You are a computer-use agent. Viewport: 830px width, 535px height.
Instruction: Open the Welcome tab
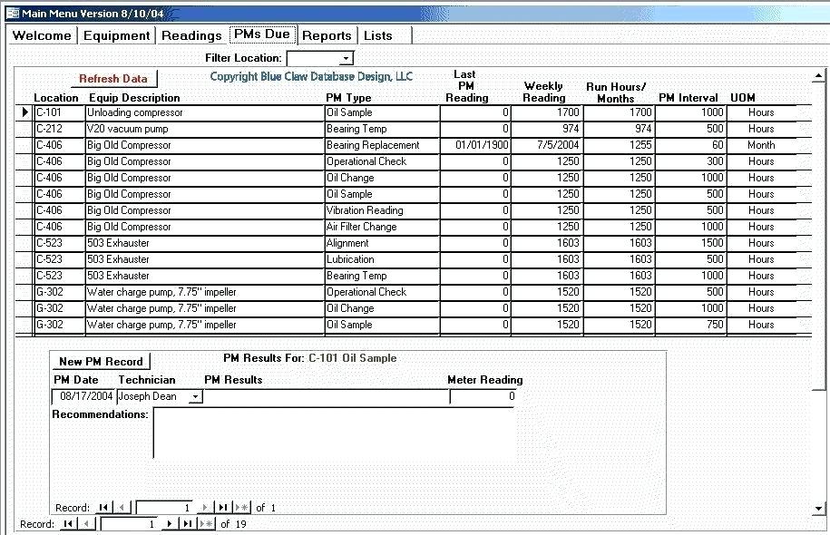42,35
